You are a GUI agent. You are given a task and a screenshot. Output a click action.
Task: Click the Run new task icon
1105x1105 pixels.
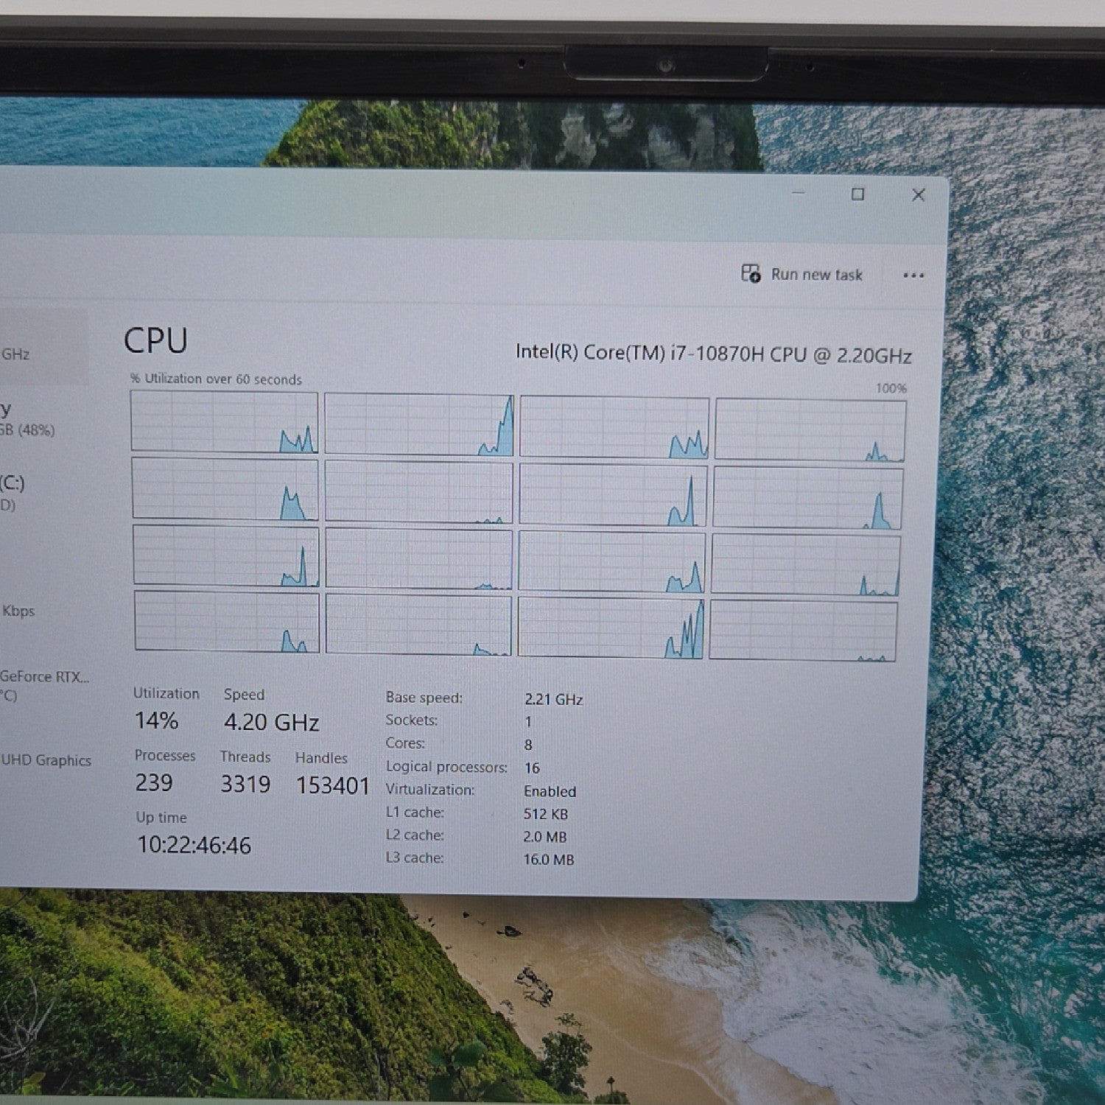751,273
